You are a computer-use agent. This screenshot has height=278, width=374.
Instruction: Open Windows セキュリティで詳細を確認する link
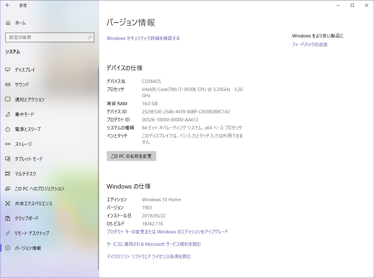(x=143, y=38)
